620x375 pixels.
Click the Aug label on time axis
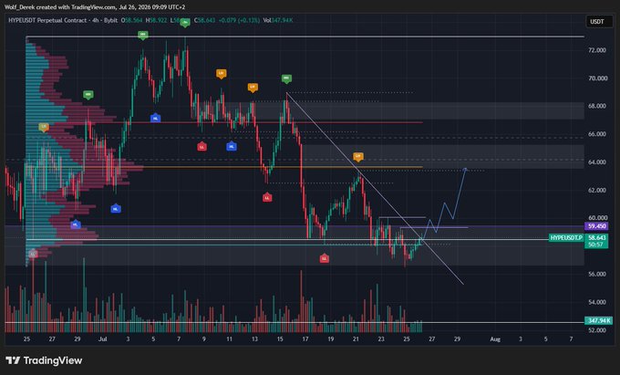pos(495,339)
